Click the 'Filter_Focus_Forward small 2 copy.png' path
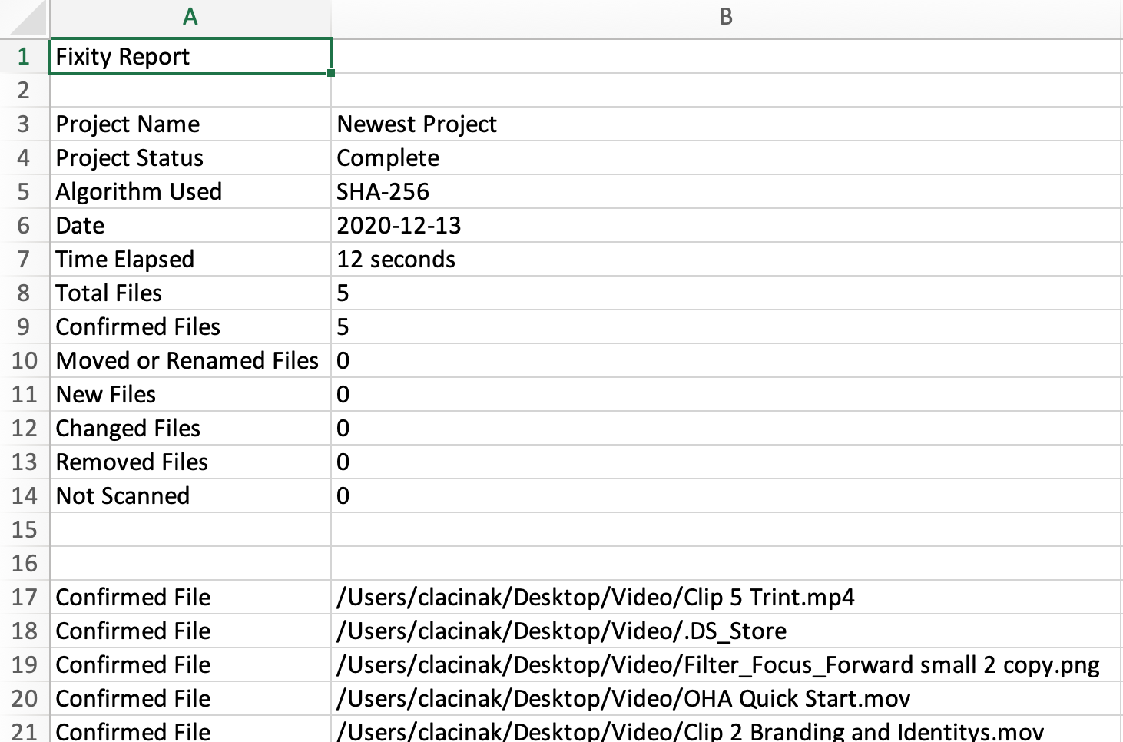The width and height of the screenshot is (1123, 742). point(727,664)
